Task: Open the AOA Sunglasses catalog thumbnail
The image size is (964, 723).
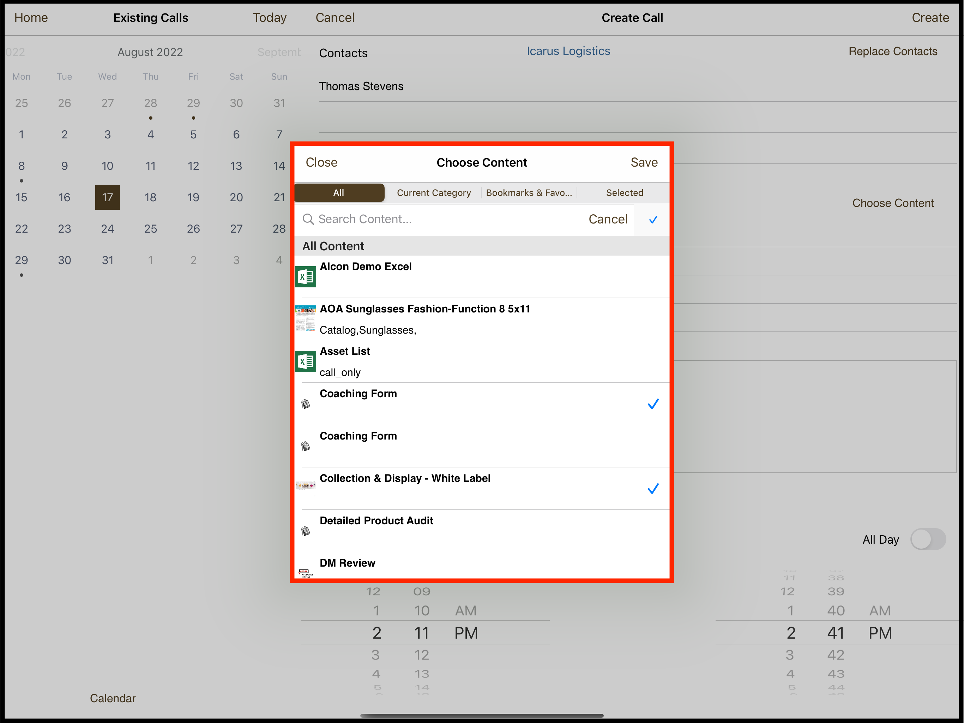Action: point(306,319)
